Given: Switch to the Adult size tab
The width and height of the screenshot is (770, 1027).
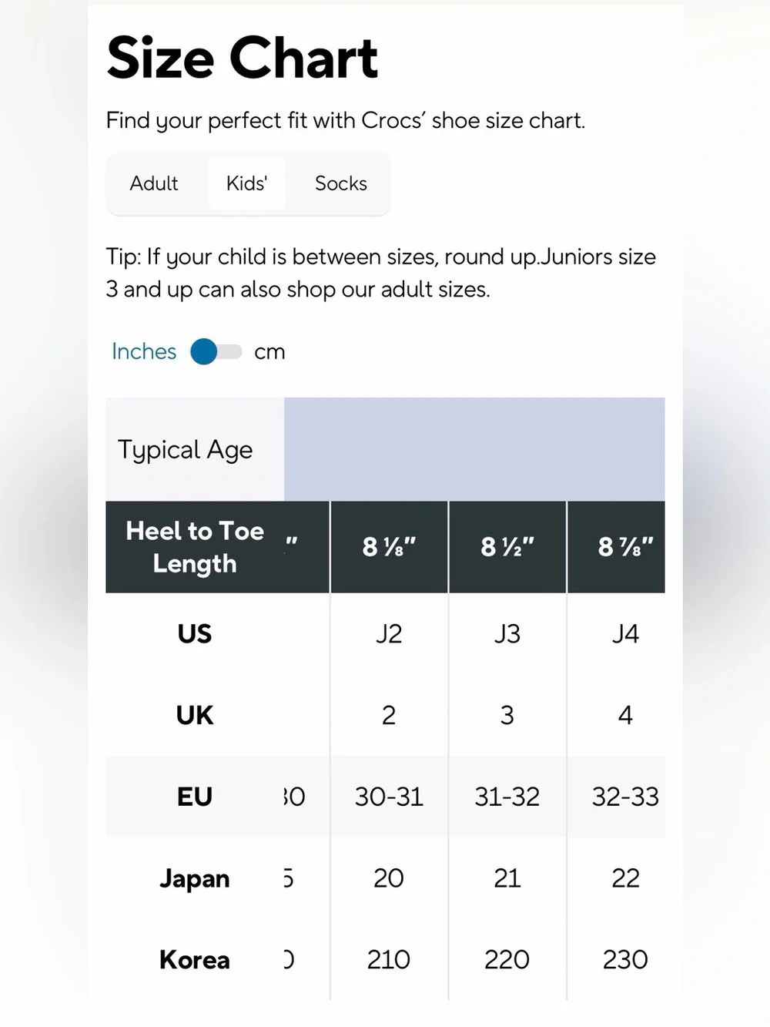Looking at the screenshot, I should pos(154,183).
